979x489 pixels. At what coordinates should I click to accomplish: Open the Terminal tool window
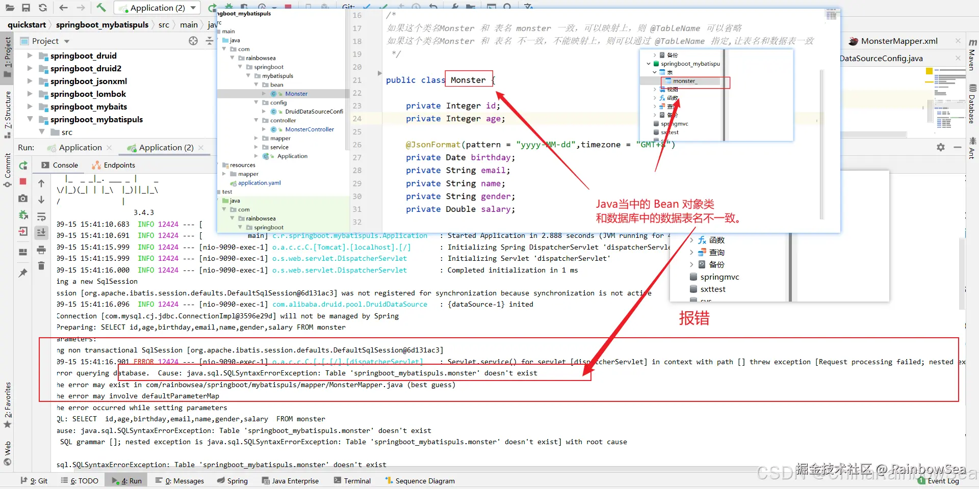[x=352, y=481]
